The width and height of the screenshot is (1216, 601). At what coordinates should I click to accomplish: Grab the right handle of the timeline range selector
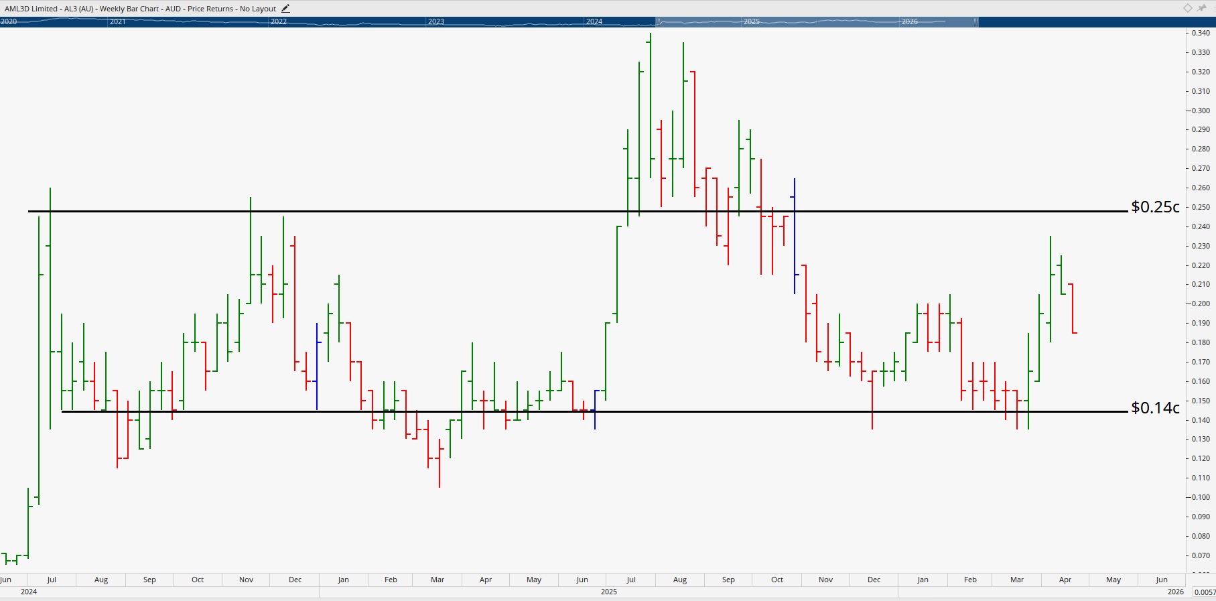(976, 21)
